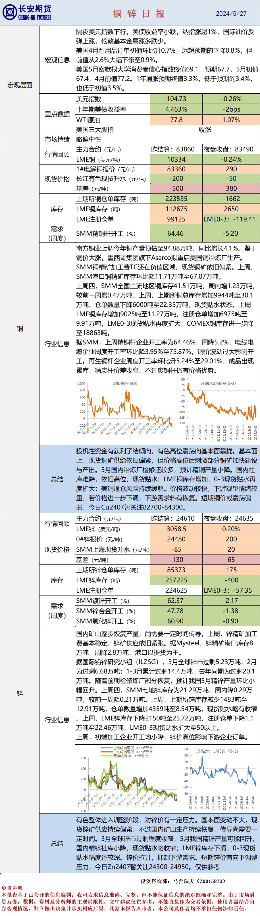Click the SMM精铜杆开工 value 64.46

pyautogui.click(x=176, y=233)
